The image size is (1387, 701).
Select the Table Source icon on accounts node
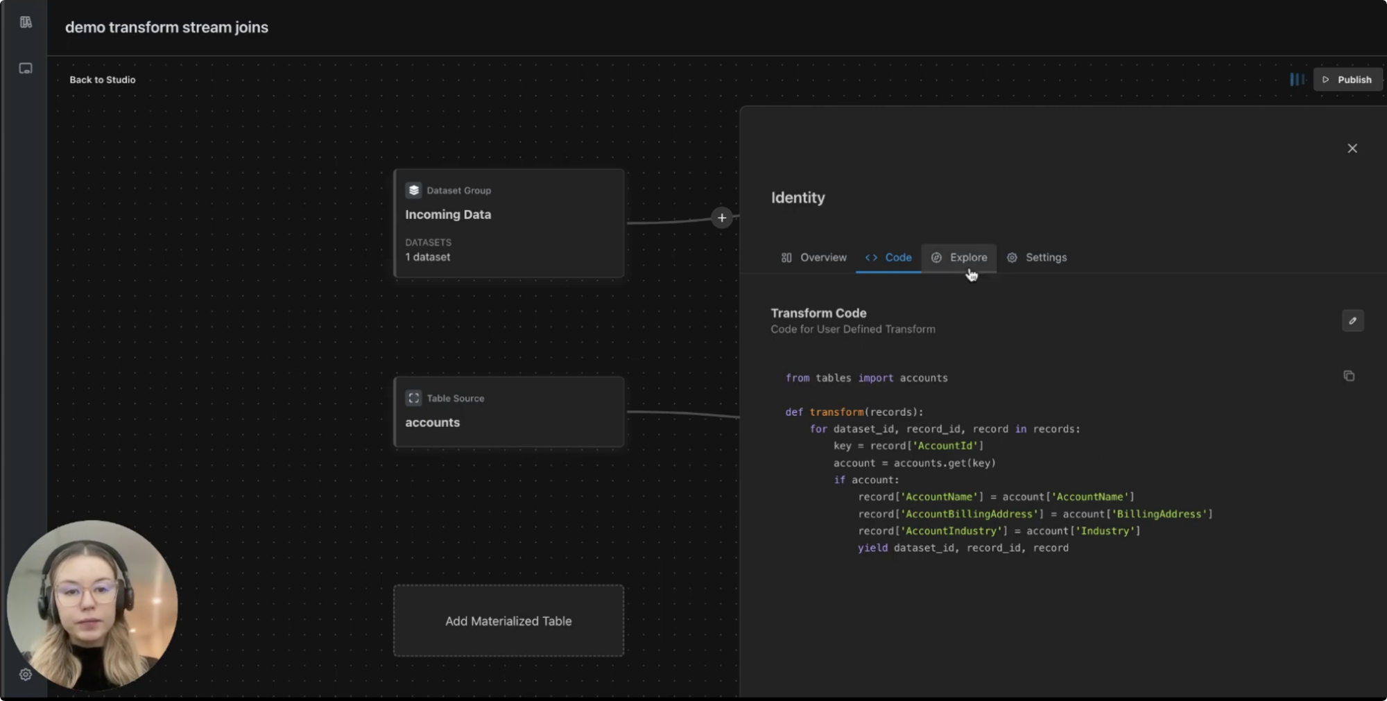click(413, 397)
